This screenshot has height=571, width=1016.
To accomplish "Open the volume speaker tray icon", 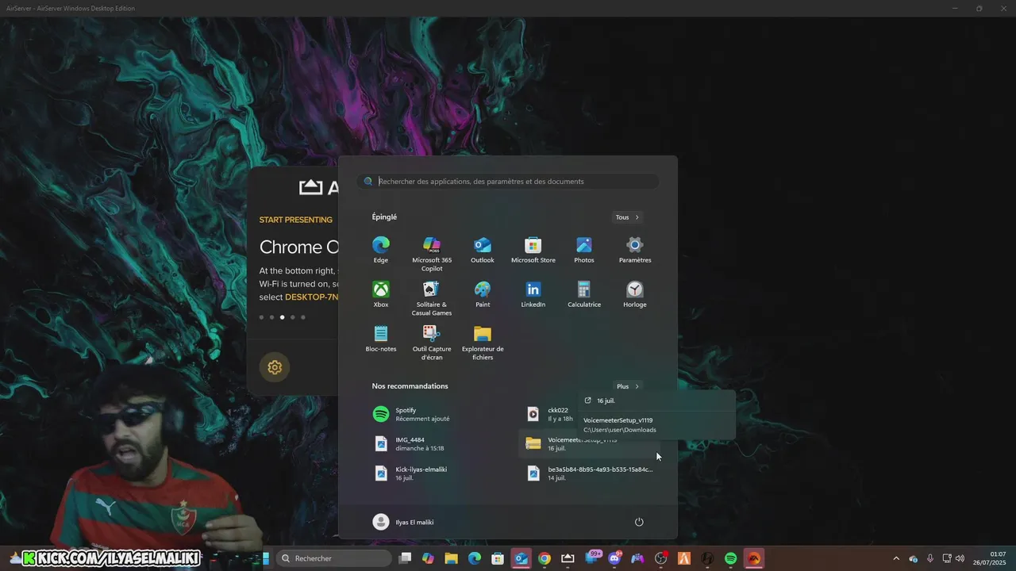I will (x=960, y=558).
